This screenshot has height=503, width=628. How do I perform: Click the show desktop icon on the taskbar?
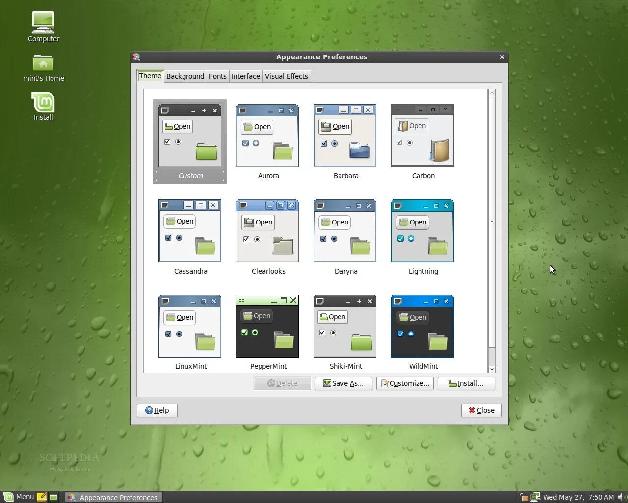(53, 497)
